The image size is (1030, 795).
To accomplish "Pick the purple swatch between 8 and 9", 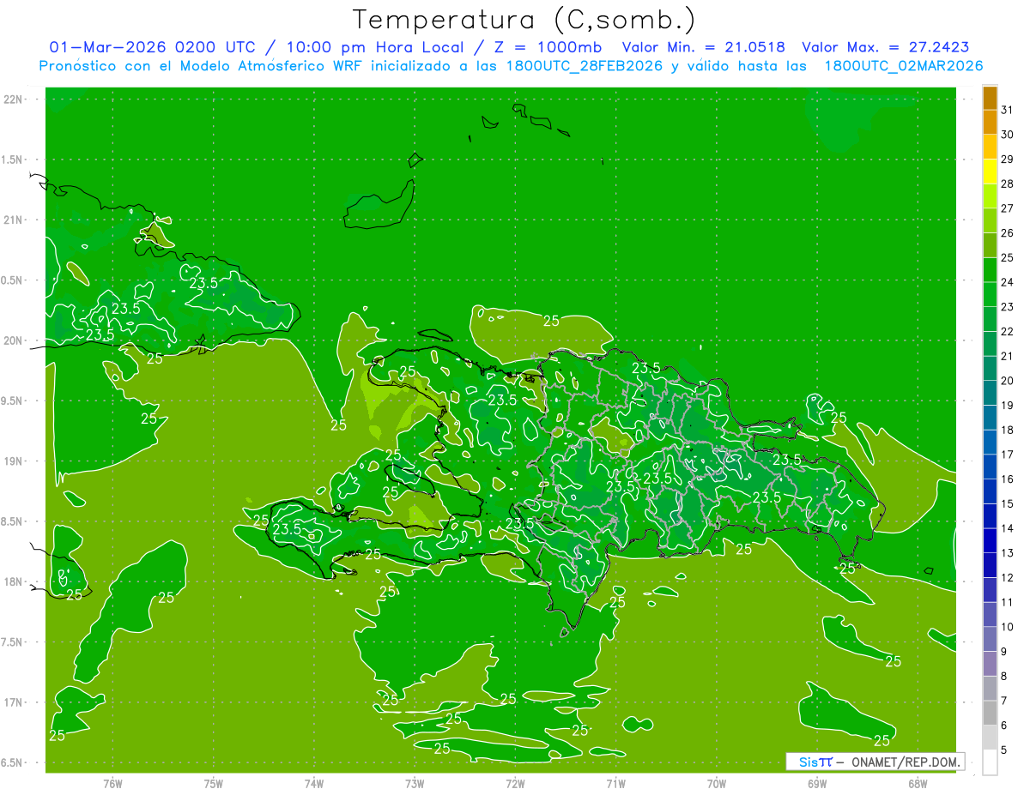I will tap(990, 664).
